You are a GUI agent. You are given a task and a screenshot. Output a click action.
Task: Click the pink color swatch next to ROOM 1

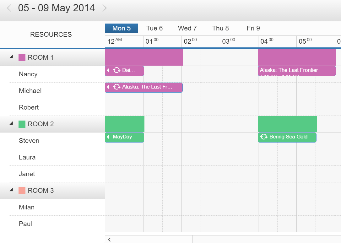pyautogui.click(x=22, y=57)
